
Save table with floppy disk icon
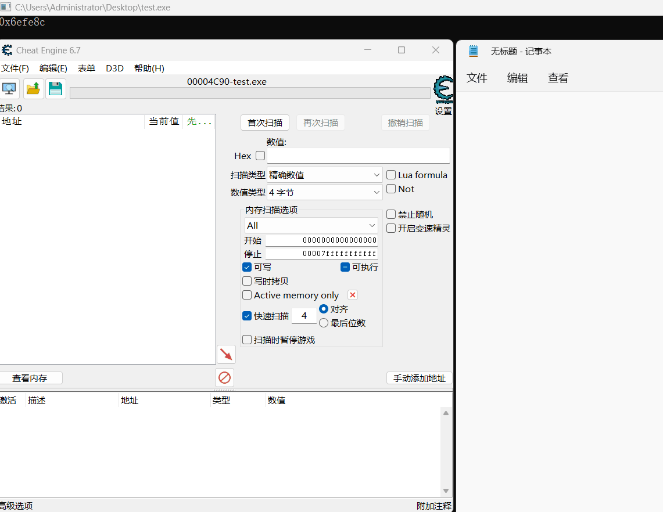(x=55, y=89)
